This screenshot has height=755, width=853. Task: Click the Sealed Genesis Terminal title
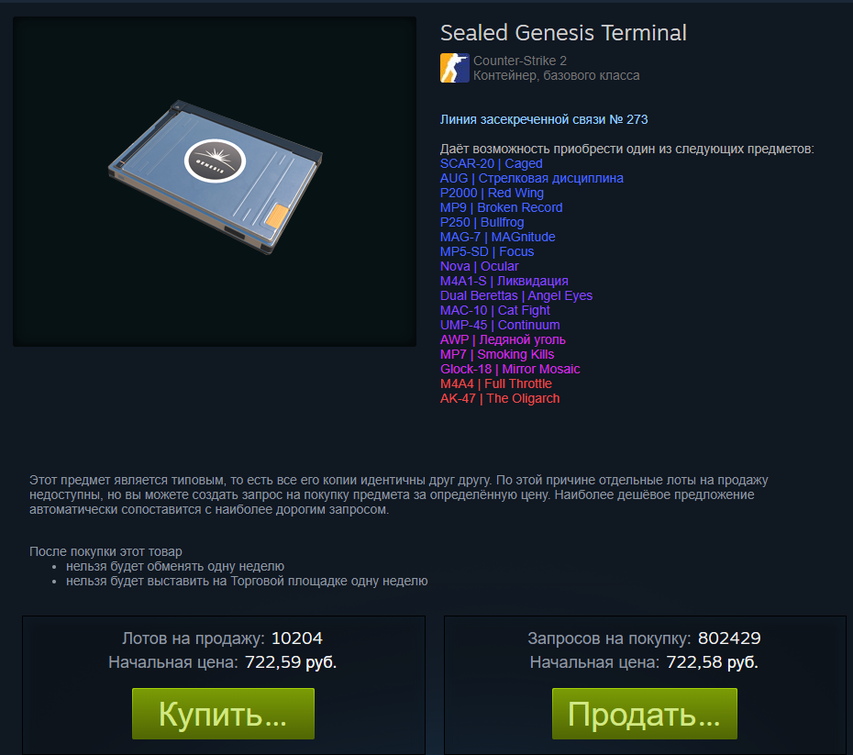(x=563, y=33)
